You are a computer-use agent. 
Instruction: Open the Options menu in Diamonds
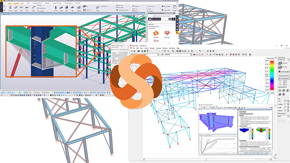point(165,48)
